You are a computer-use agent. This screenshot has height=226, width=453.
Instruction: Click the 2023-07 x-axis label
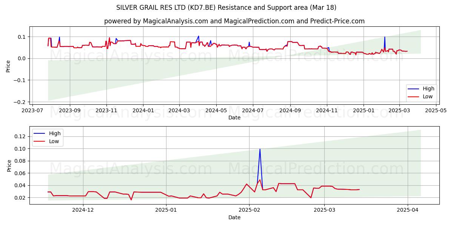pos(32,111)
